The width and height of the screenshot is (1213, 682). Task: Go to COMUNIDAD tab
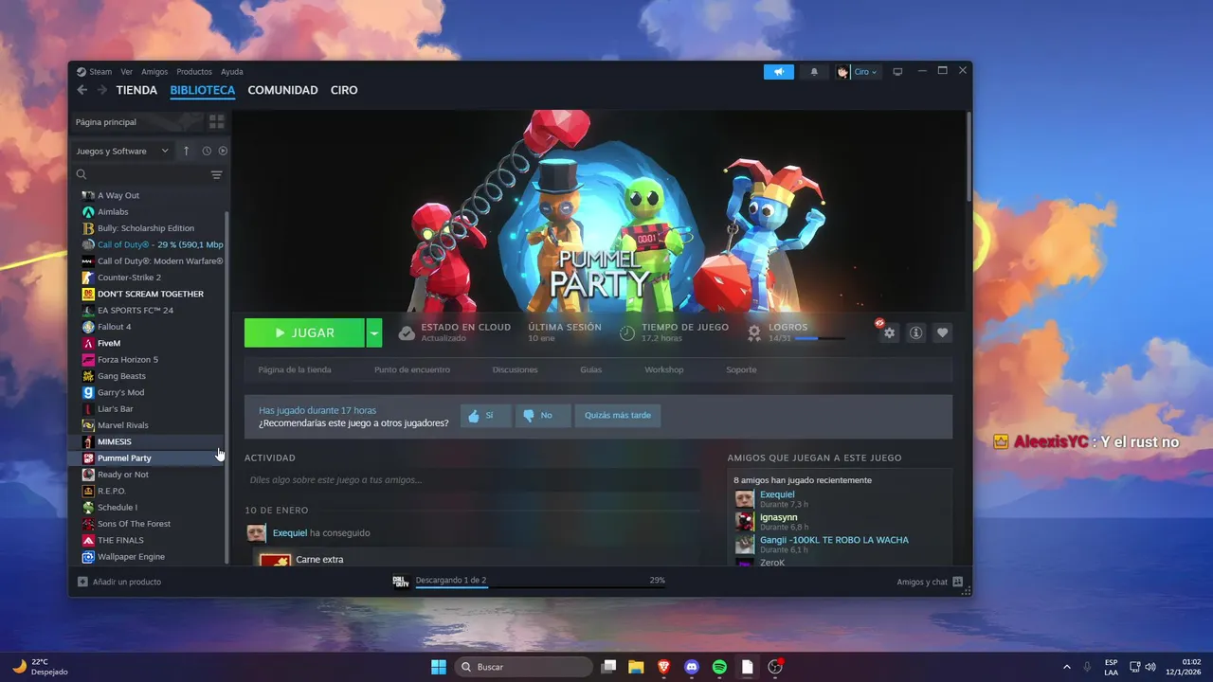tap(282, 90)
